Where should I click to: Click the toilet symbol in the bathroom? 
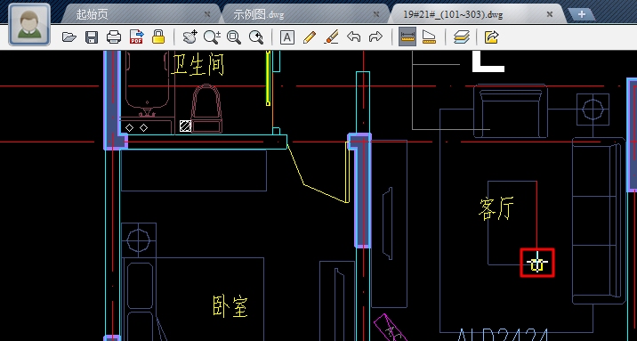pyautogui.click(x=206, y=109)
